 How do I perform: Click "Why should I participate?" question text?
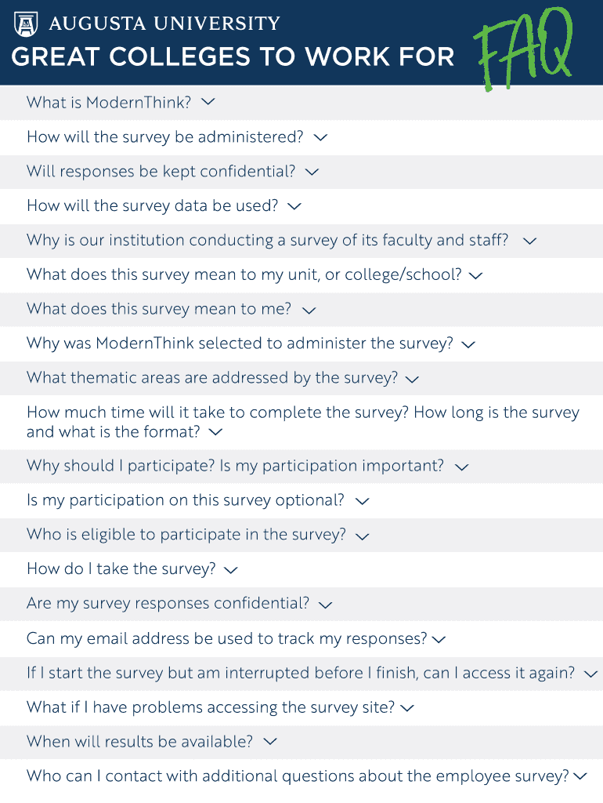235,467
